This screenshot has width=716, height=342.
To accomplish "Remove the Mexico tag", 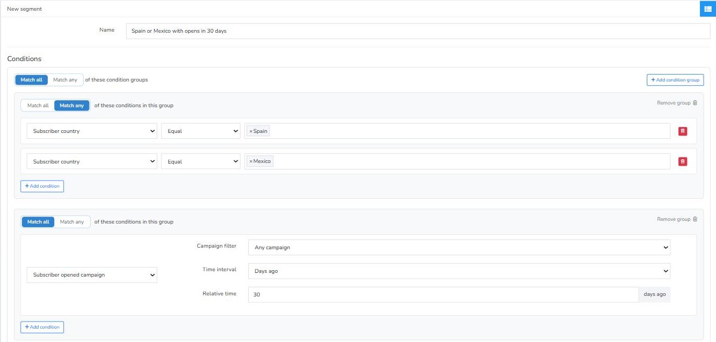I will tap(251, 161).
